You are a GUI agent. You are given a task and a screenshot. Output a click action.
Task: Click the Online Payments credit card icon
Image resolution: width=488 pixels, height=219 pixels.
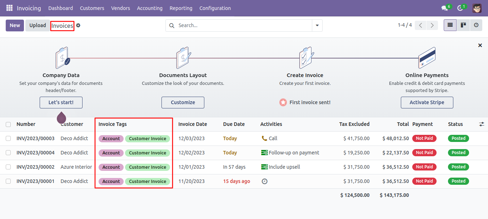(x=427, y=58)
